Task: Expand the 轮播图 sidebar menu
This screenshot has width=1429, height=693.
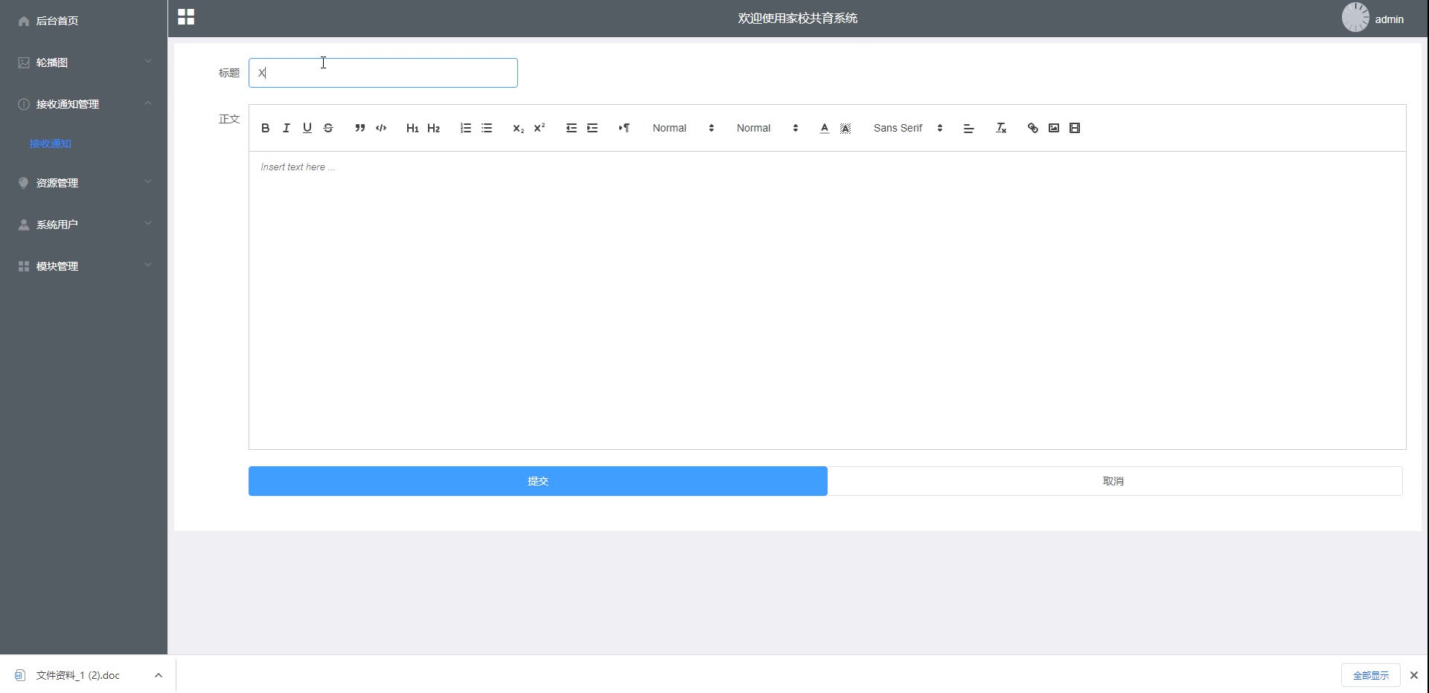Action: pyautogui.click(x=83, y=62)
